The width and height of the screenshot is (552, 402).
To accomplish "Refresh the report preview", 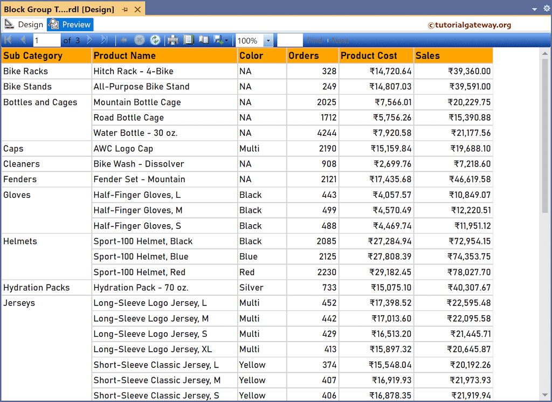I will (155, 40).
